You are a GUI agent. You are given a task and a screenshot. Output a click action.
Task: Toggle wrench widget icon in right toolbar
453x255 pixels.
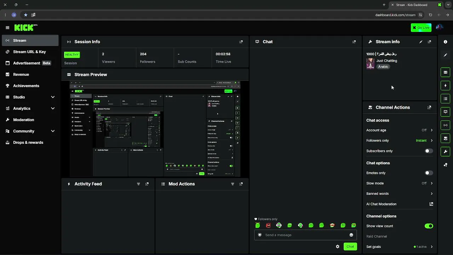(x=446, y=152)
